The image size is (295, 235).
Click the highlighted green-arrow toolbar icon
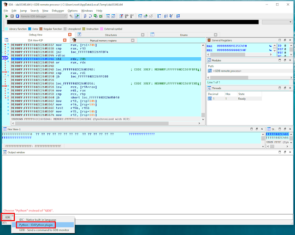coord(77,16)
